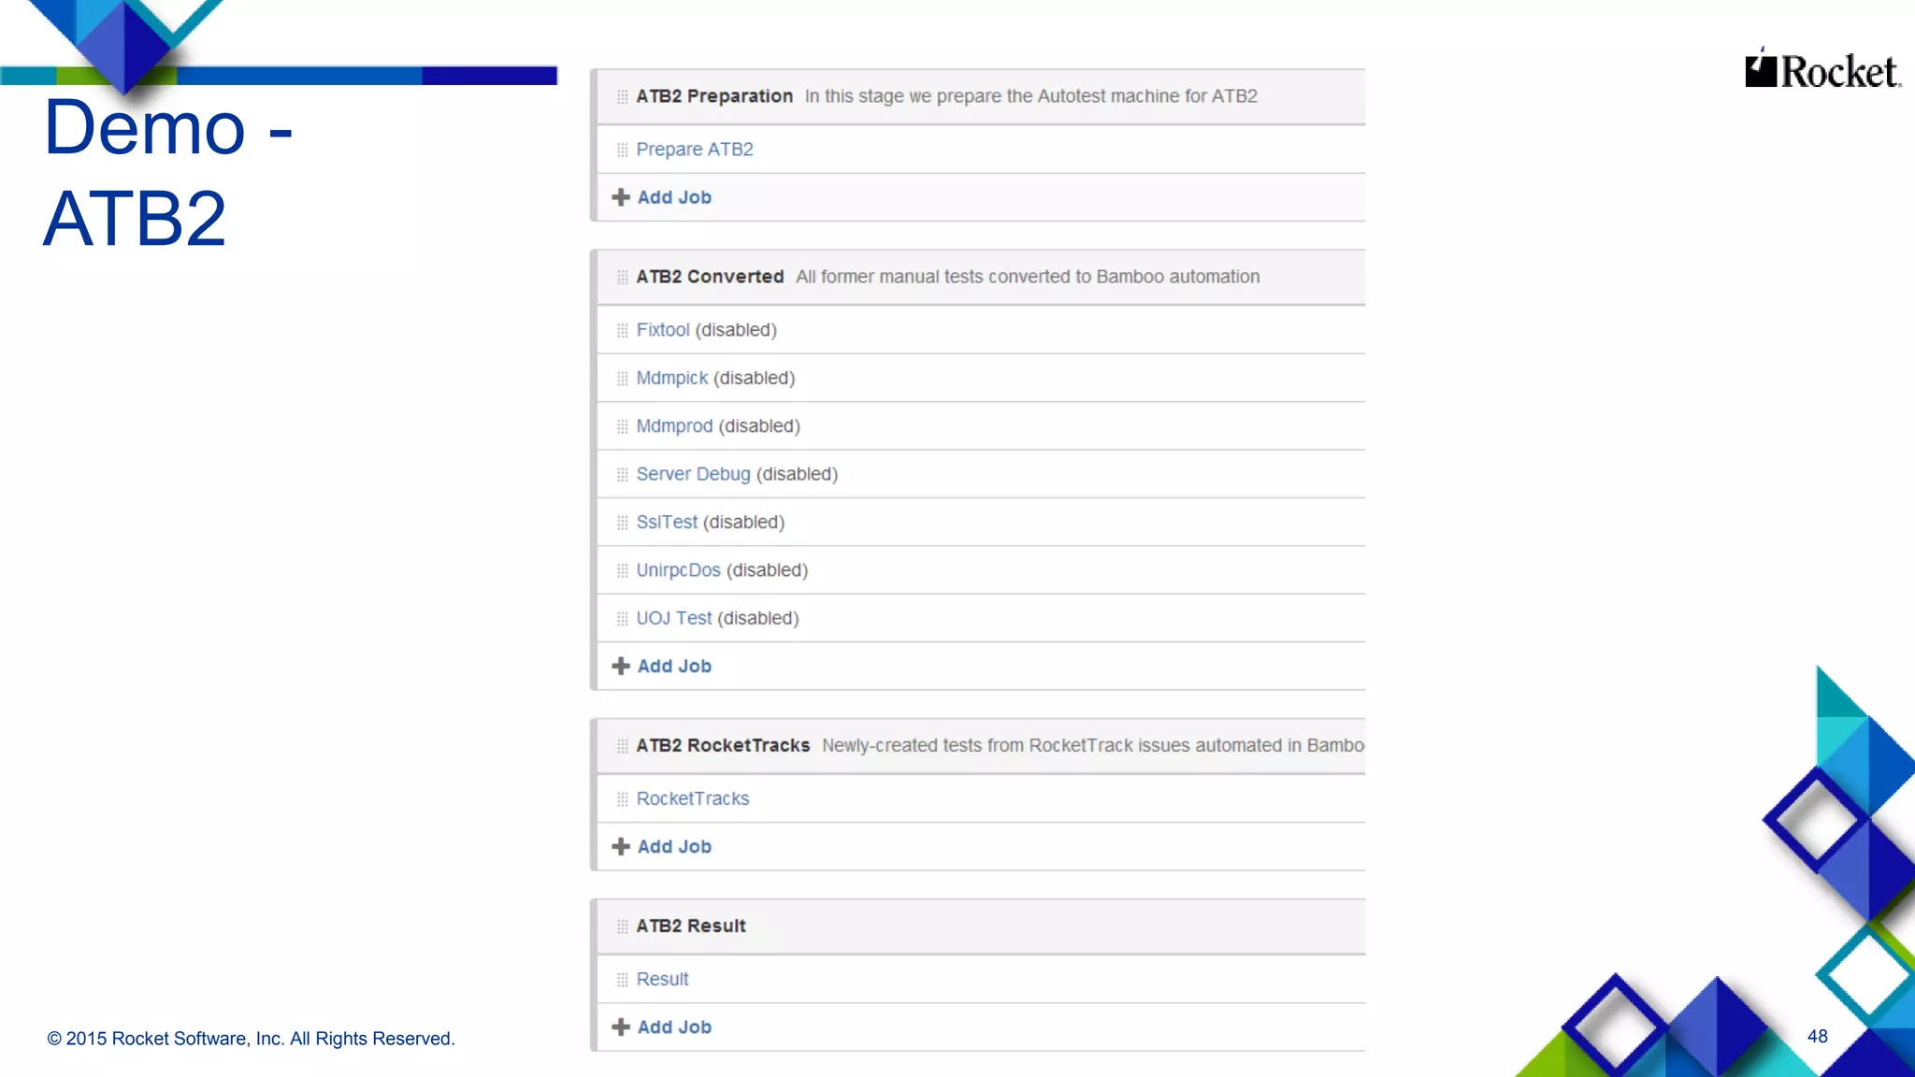Click the 'Newly-created tests from RocketTrack' description
1915x1077 pixels.
pyautogui.click(x=1093, y=746)
